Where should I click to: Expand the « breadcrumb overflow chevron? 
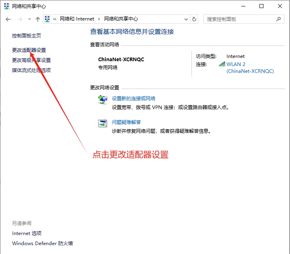[x=55, y=19]
